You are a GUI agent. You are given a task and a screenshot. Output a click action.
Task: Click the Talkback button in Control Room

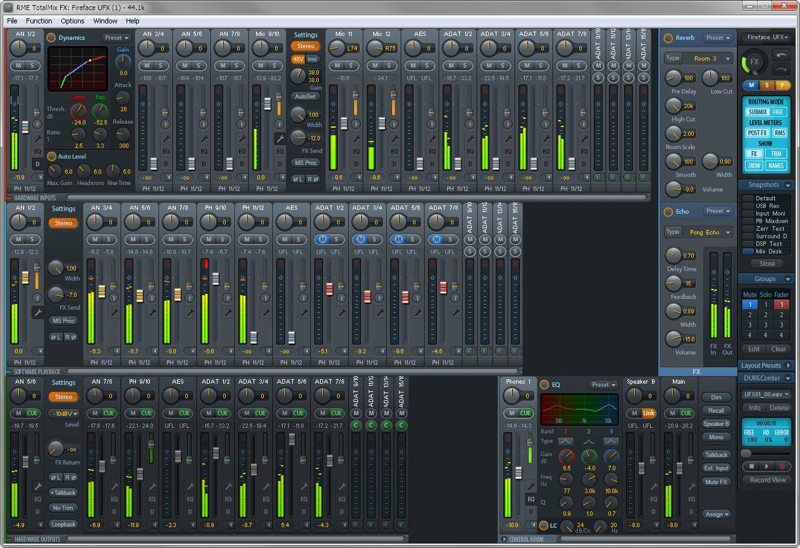click(x=717, y=454)
